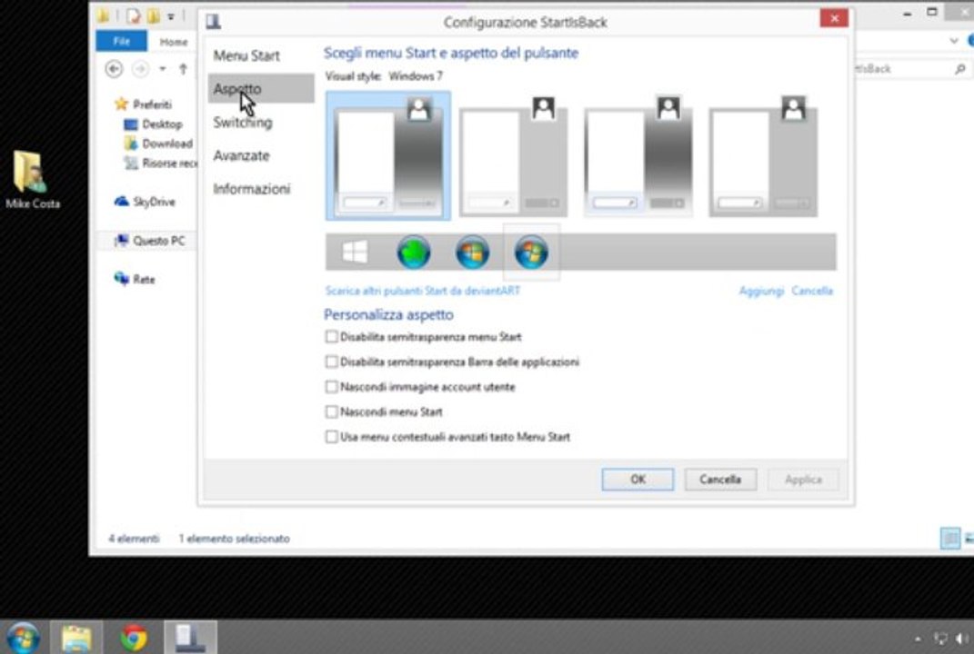Enable Disabilita semitrasparenza menu Start checkbox
The image size is (974, 654).
tap(332, 337)
